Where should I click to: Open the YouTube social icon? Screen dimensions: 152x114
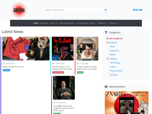[x=141, y=10]
